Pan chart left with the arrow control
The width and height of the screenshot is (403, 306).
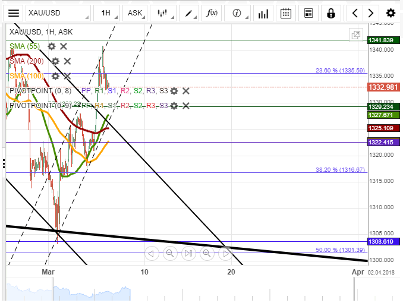152,254
